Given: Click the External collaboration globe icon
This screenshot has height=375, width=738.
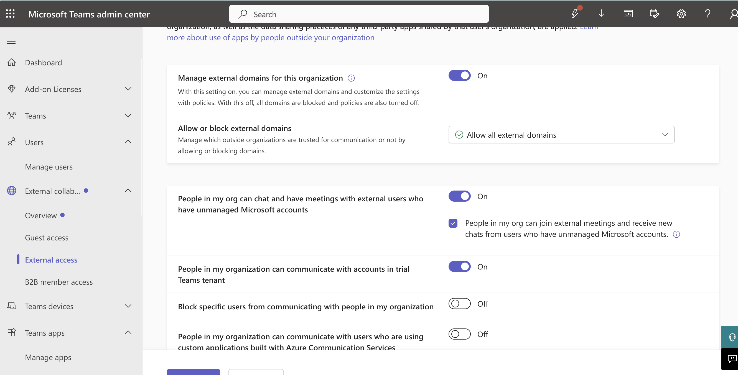Looking at the screenshot, I should pyautogui.click(x=11, y=191).
